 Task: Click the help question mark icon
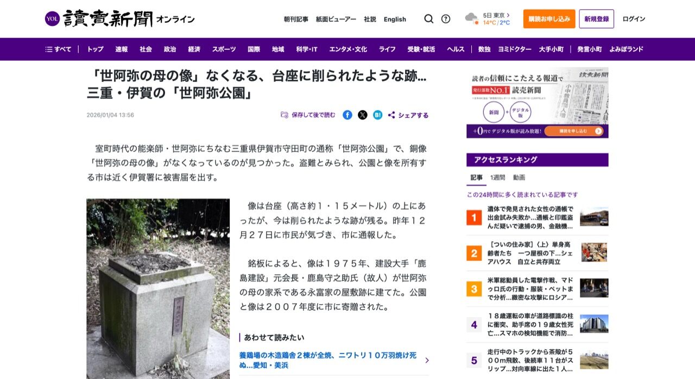[446, 19]
